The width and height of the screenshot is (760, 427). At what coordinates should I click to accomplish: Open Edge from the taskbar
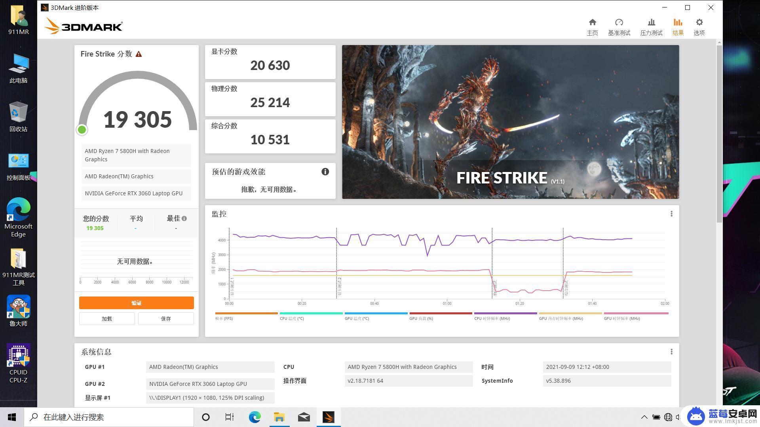click(255, 417)
